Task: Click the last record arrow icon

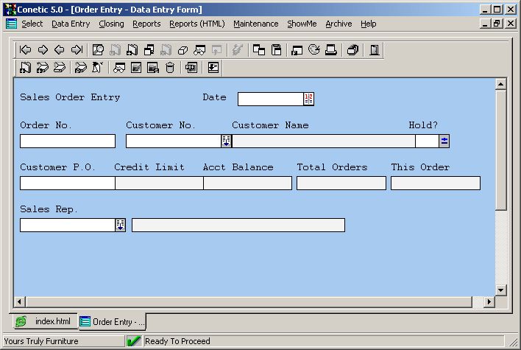Action: [77, 50]
